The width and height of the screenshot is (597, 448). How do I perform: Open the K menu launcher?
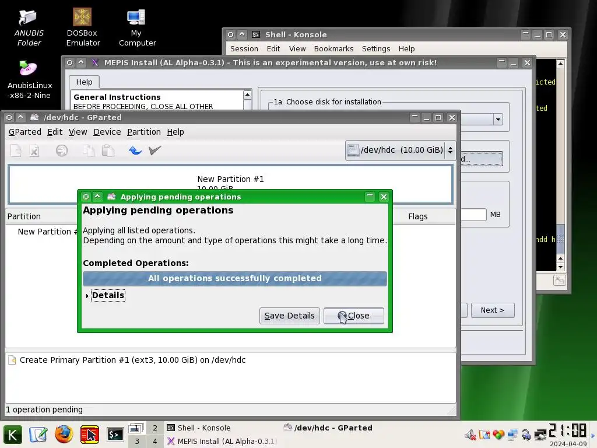[13, 435]
